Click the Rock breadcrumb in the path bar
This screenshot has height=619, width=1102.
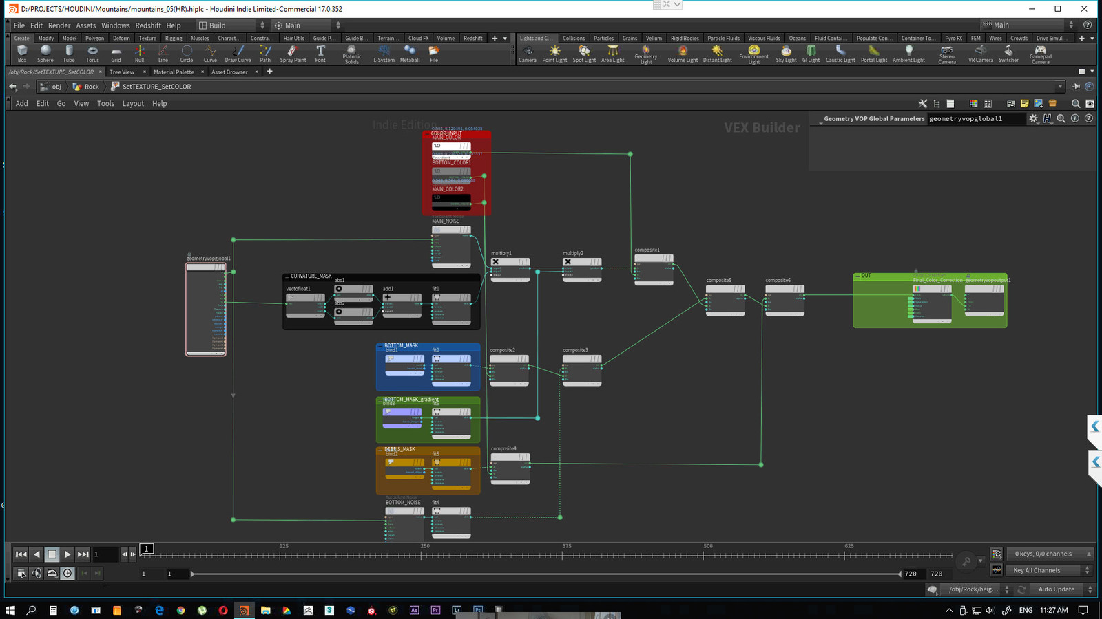pyautogui.click(x=90, y=87)
